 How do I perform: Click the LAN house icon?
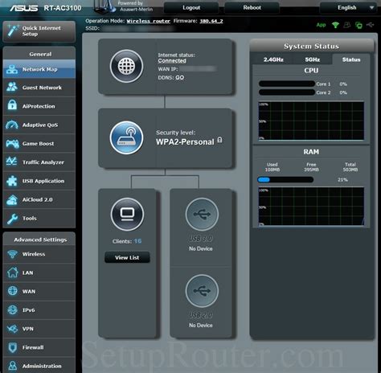point(12,273)
